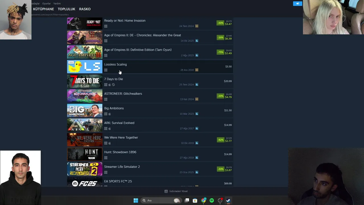Click the download icon beside İndirmeleri Yönet
The height and width of the screenshot is (205, 364).
tap(166, 191)
